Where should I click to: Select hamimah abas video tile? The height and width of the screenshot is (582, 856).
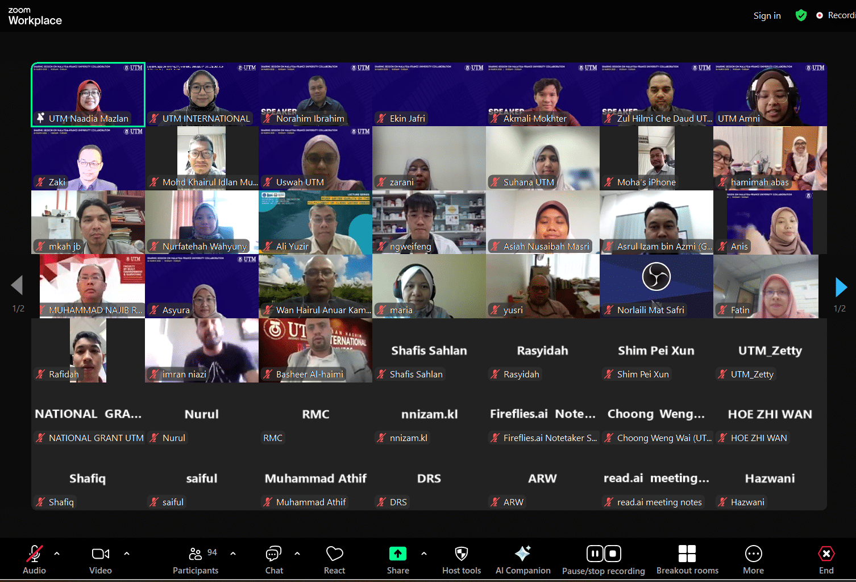(x=770, y=159)
